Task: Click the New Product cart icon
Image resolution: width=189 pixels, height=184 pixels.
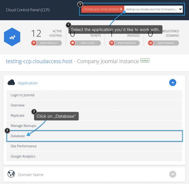Action: [34, 43]
